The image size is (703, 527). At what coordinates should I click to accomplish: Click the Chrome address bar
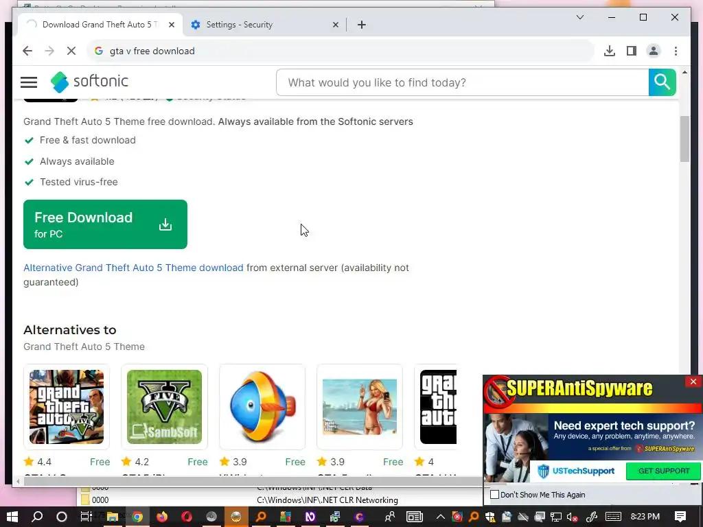tap(341, 51)
